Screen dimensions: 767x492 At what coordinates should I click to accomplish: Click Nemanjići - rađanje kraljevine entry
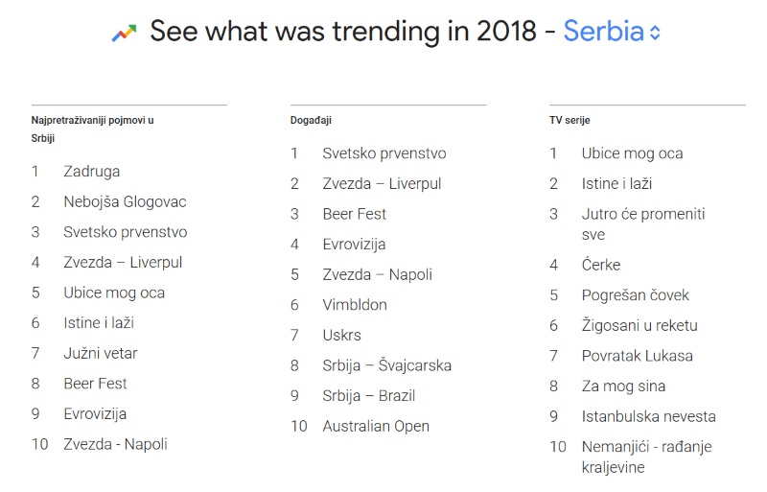coord(646,457)
